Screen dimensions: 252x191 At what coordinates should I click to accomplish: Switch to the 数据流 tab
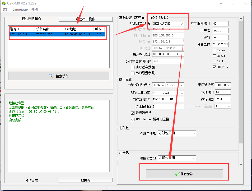pos(85,180)
